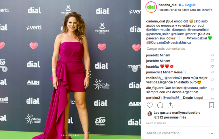This screenshot has height=139, width=219.
Task: Save post with the bookmark icon
Action: (x=211, y=105)
